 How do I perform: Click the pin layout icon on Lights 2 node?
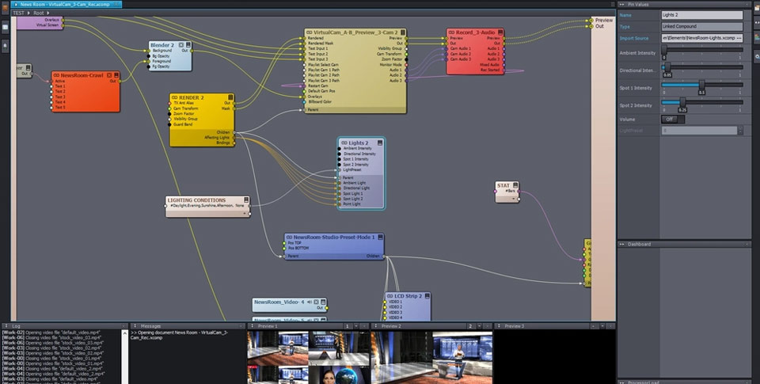pos(380,143)
